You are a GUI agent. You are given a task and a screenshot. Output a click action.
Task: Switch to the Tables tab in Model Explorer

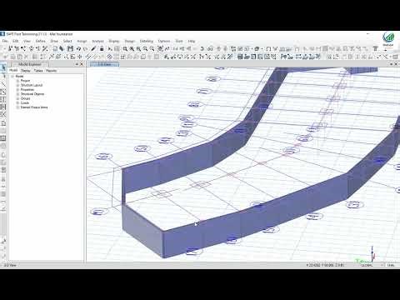[38, 71]
